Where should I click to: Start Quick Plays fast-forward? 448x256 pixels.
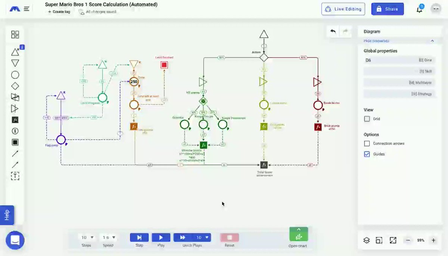pyautogui.click(x=183, y=237)
